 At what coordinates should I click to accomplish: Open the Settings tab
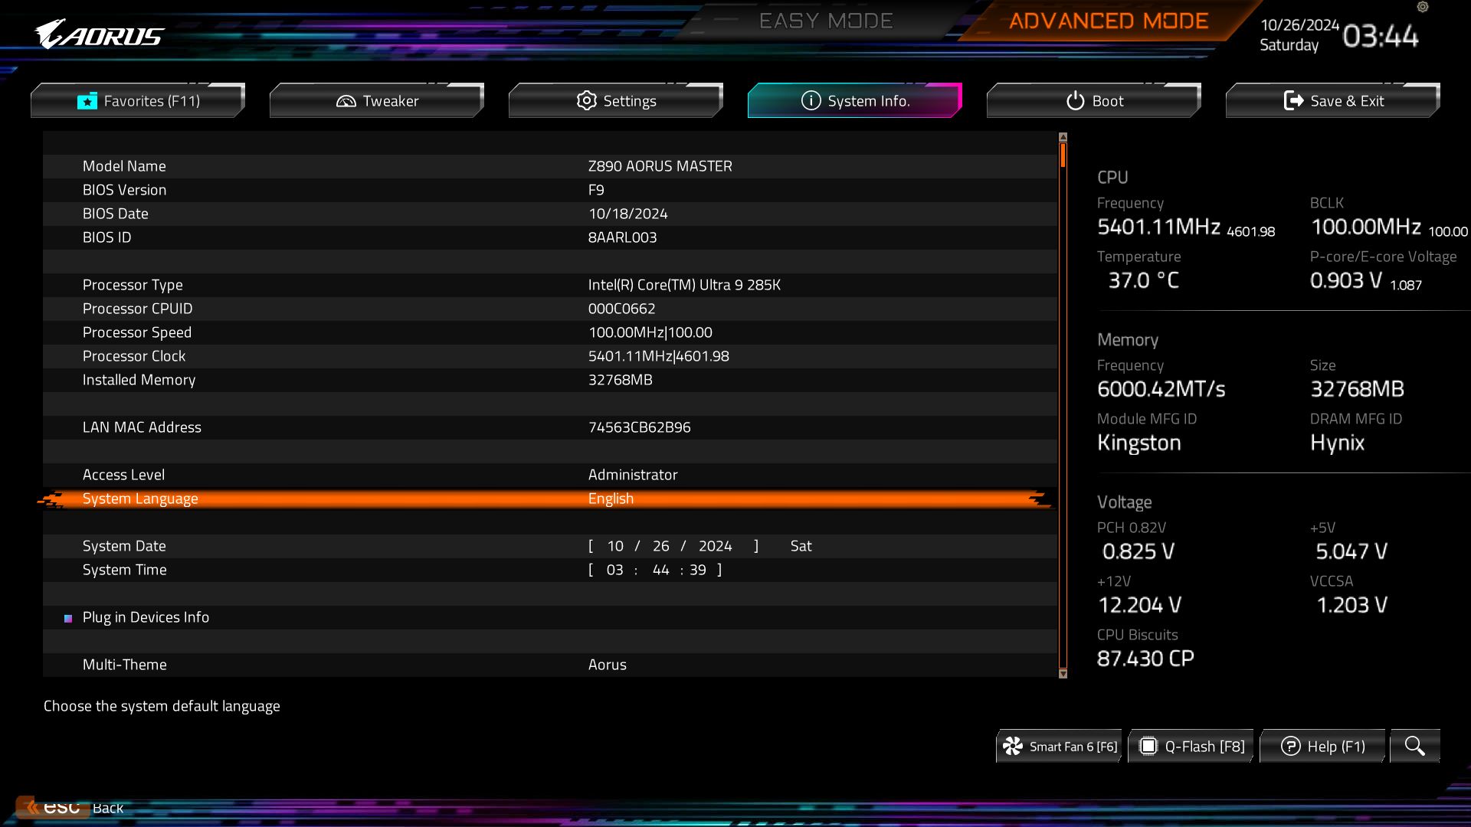[x=616, y=100]
